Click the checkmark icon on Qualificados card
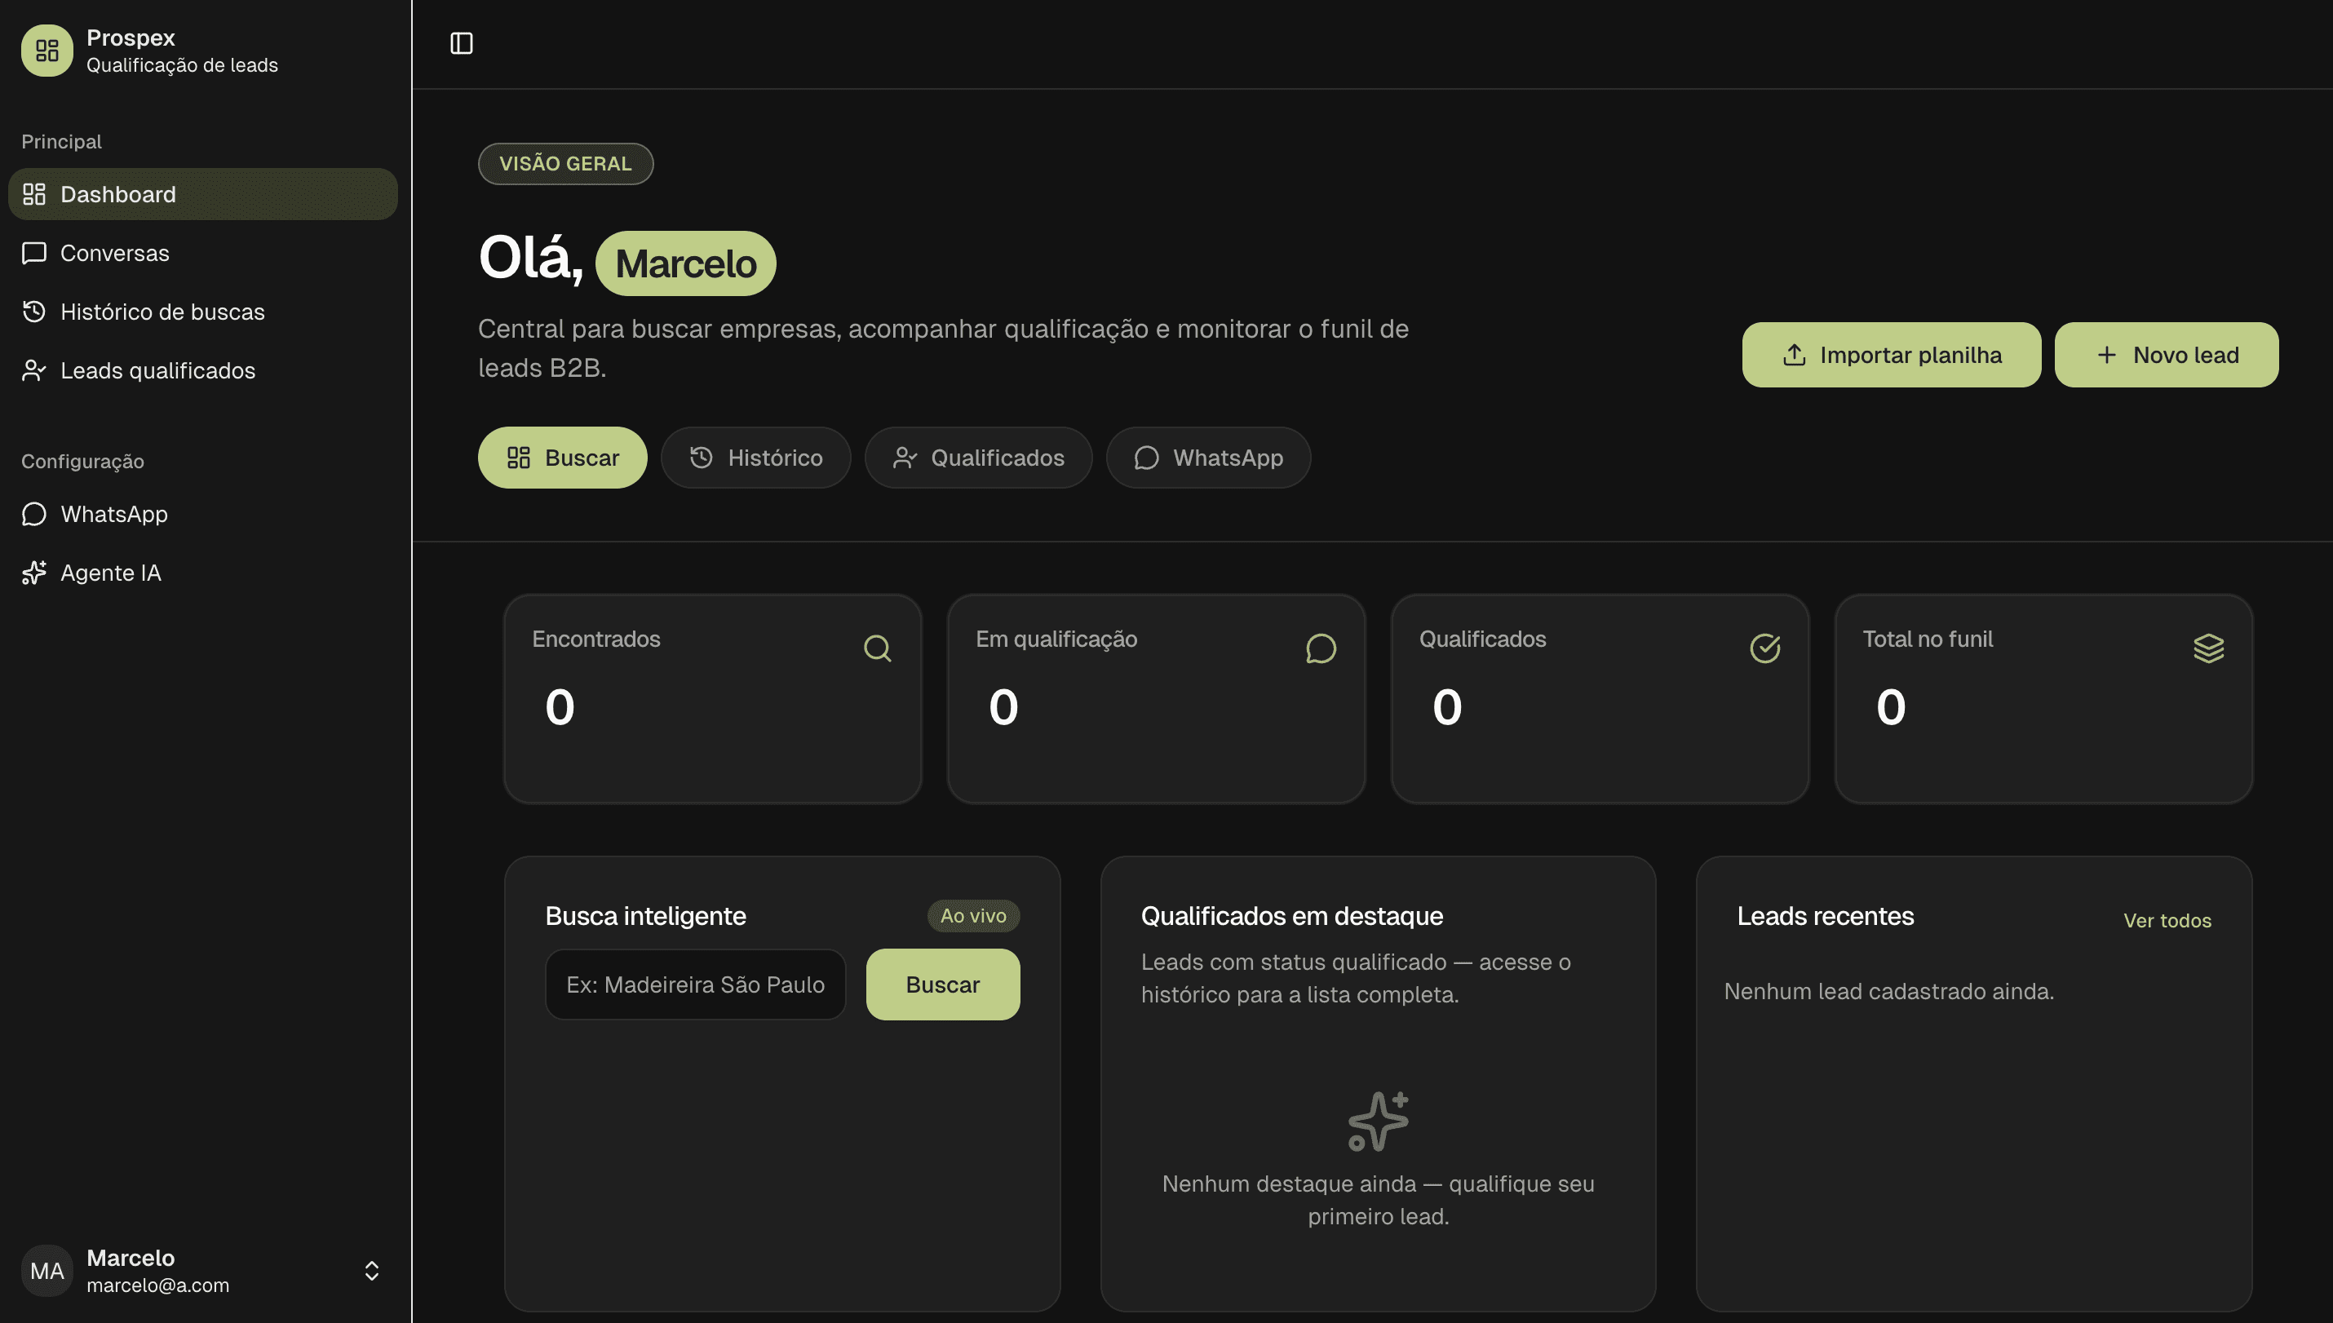This screenshot has height=1323, width=2333. [x=1765, y=648]
